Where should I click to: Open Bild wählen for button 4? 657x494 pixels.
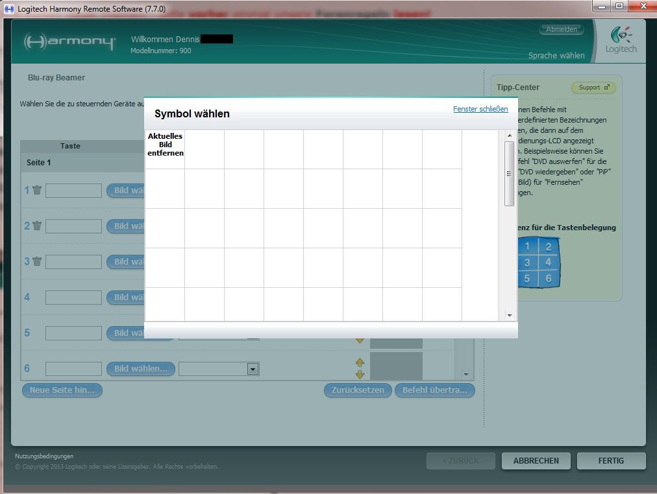[x=125, y=298]
